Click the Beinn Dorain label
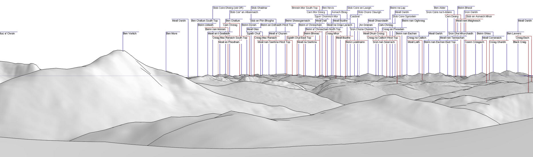 click(249, 25)
